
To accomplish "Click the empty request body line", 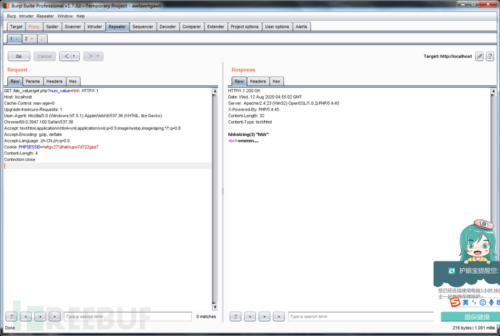I will point(107,166).
